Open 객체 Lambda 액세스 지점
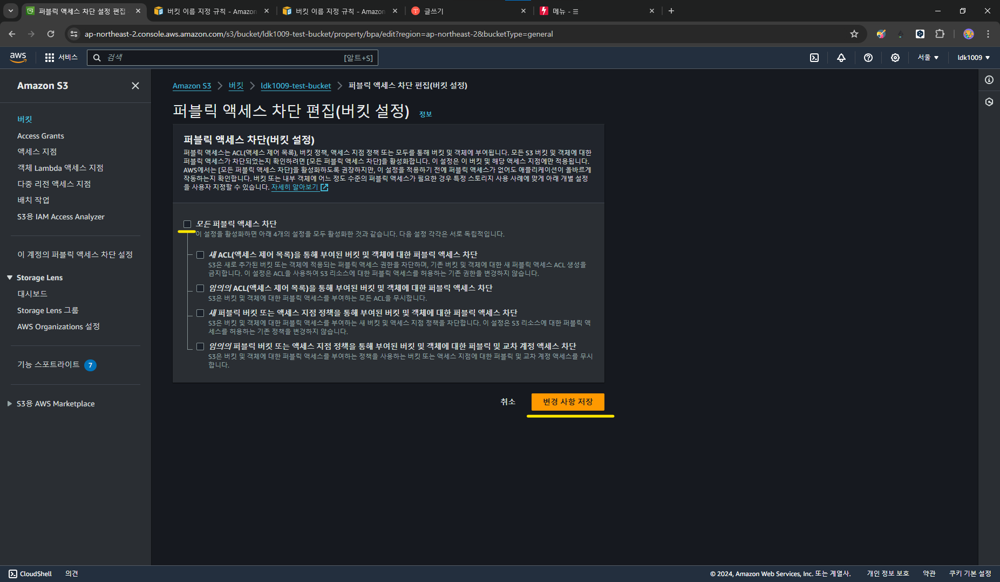This screenshot has width=1000, height=582. [60, 168]
